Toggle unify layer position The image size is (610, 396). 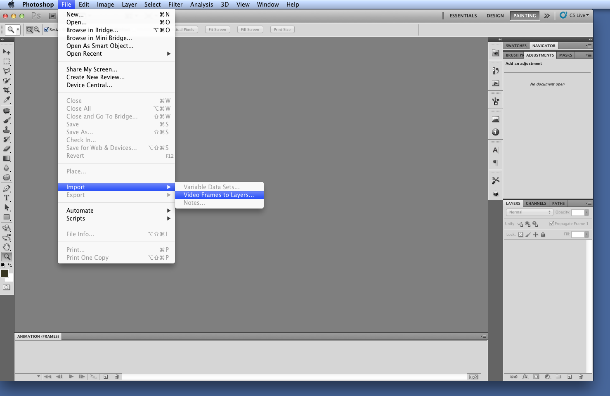[520, 224]
